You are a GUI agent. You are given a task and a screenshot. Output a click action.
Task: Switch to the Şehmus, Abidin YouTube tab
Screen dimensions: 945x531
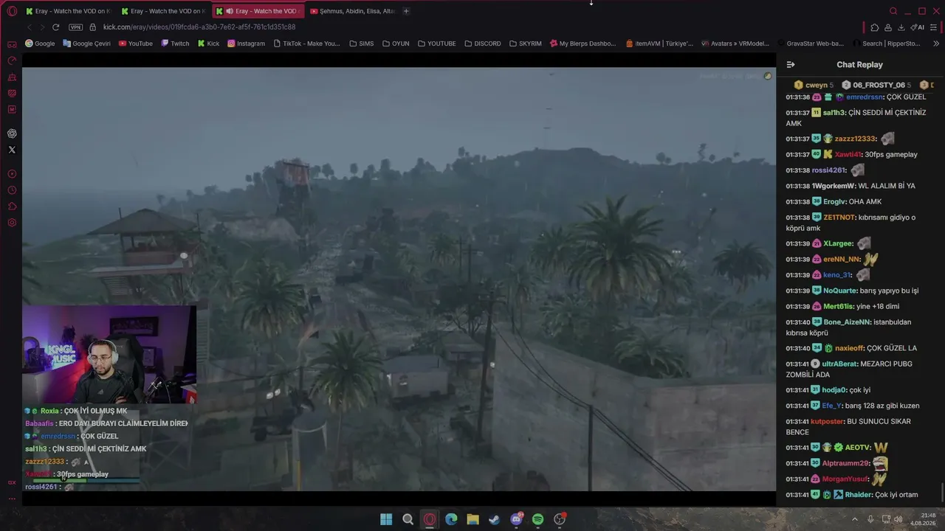[x=353, y=11]
